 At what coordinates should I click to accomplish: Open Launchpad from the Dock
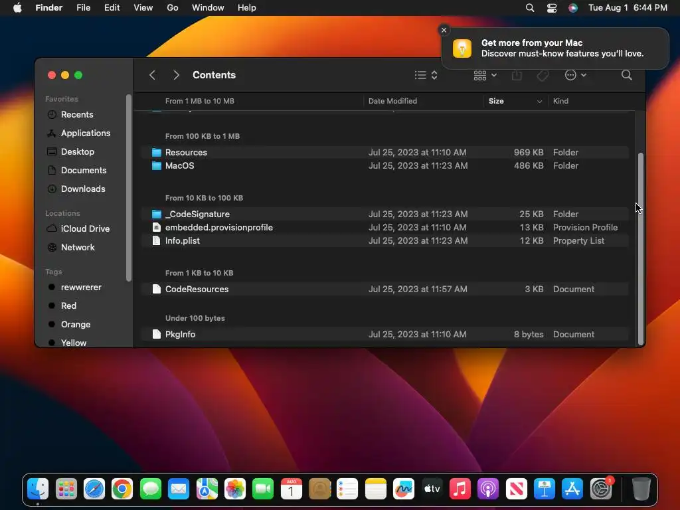(x=66, y=489)
